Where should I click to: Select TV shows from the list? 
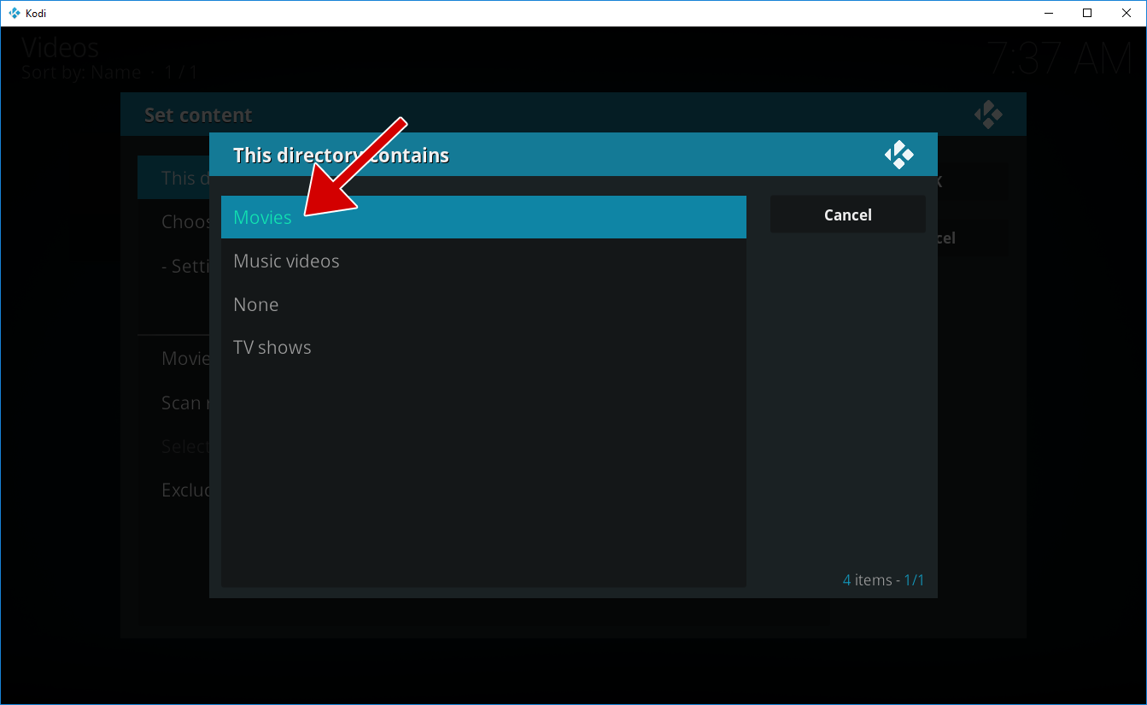tap(483, 348)
